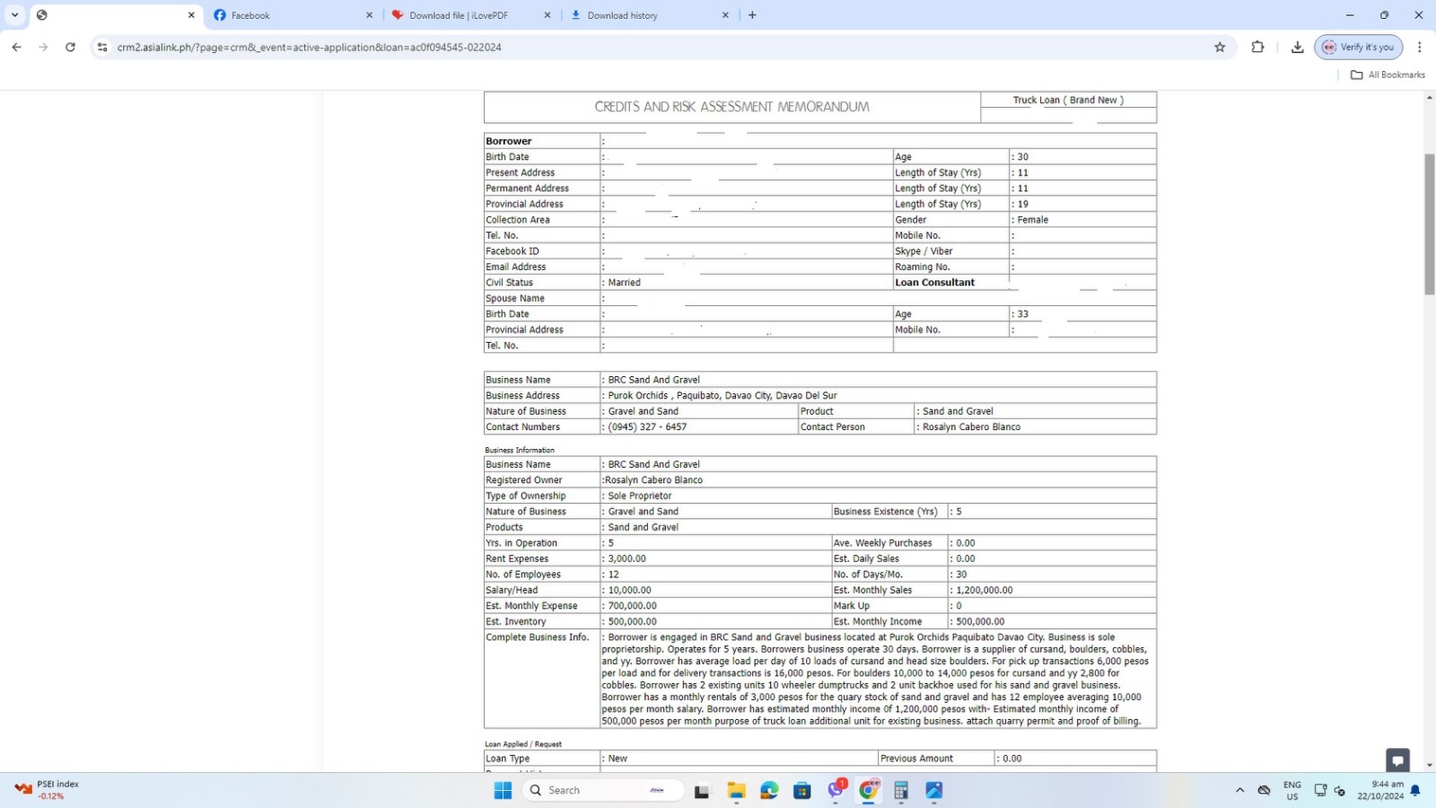Open the notification bell in system tray
1436x808 pixels.
click(x=1415, y=790)
